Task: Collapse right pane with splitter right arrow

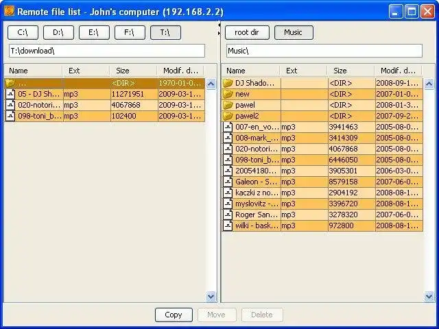Action: [219, 34]
